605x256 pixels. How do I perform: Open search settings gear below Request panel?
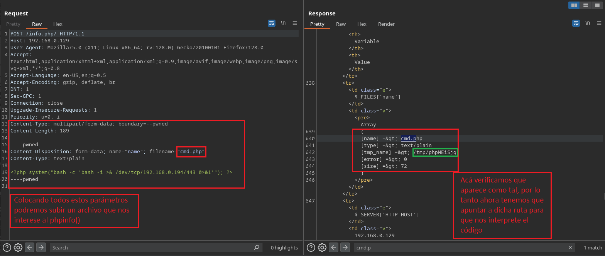tap(18, 248)
